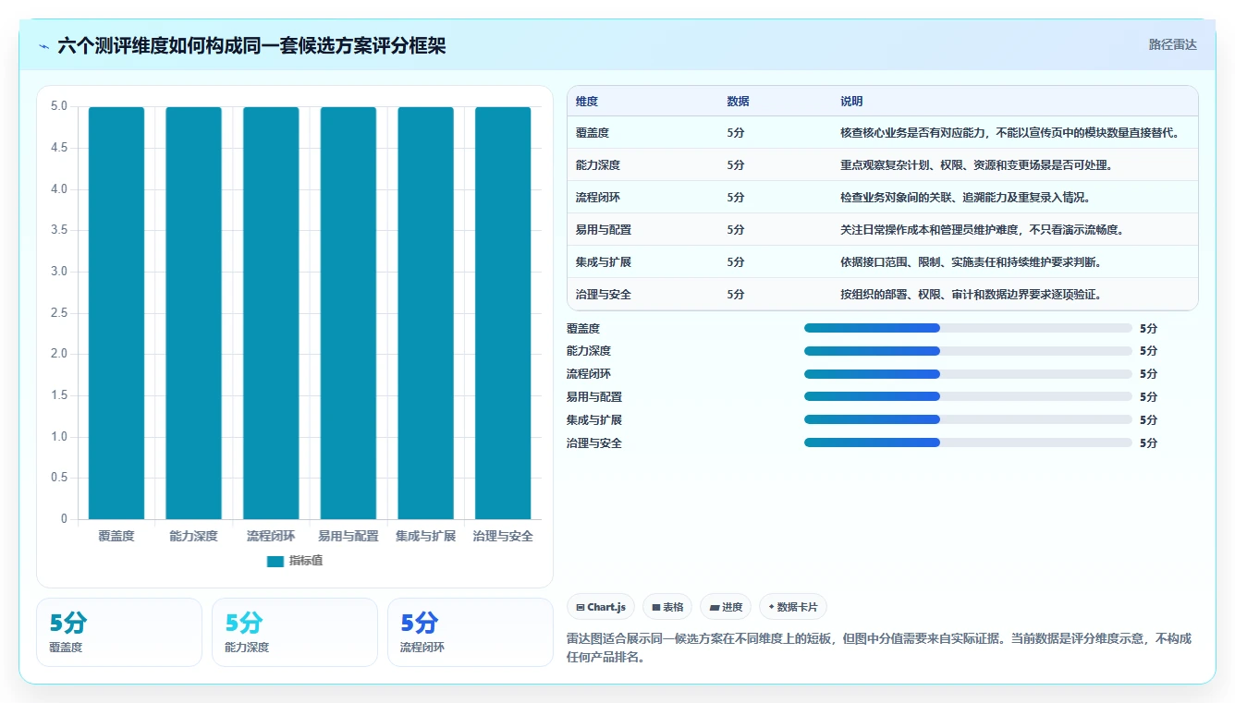Click the 治理与安全 progress bar

click(x=968, y=443)
